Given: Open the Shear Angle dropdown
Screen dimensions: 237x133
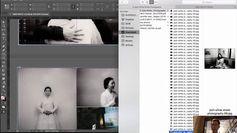Looking at the screenshot, I should [x=92, y=9].
